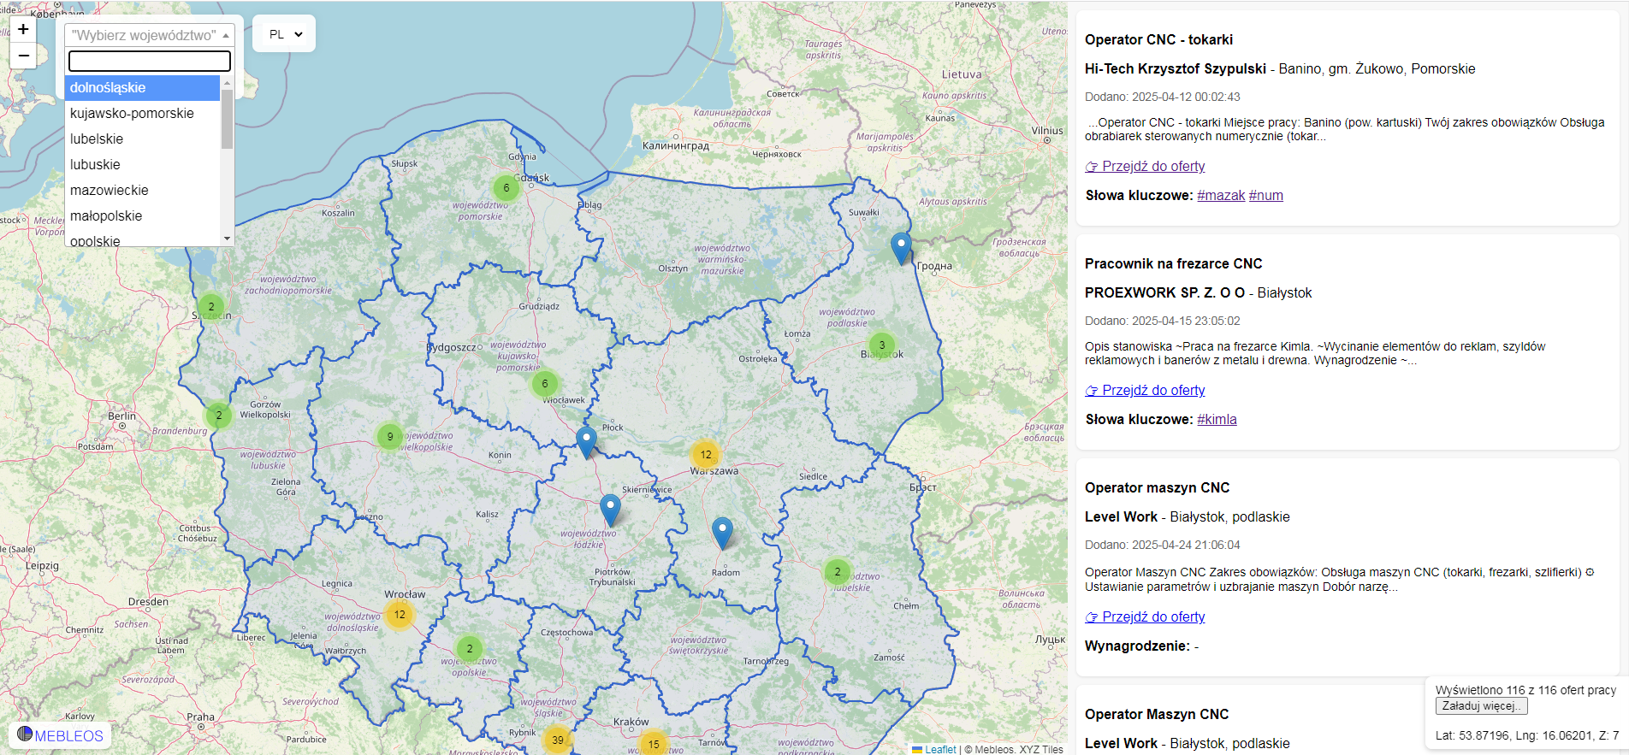
Task: Collapse the Wybierz województwo dropdown
Action: 150,35
